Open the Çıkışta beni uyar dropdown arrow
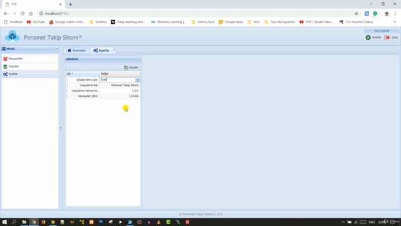This screenshot has width=401, height=226. click(138, 80)
